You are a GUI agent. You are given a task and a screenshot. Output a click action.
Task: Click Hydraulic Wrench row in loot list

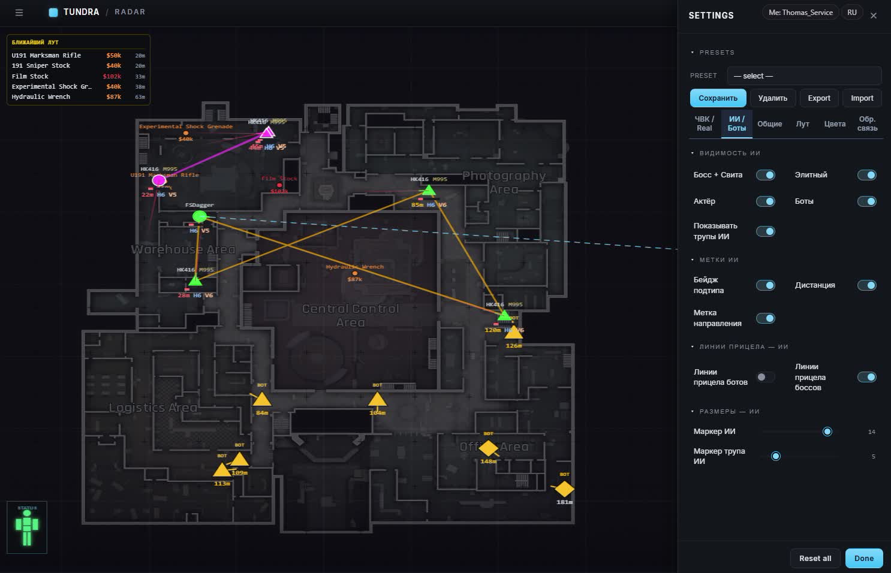(79, 97)
